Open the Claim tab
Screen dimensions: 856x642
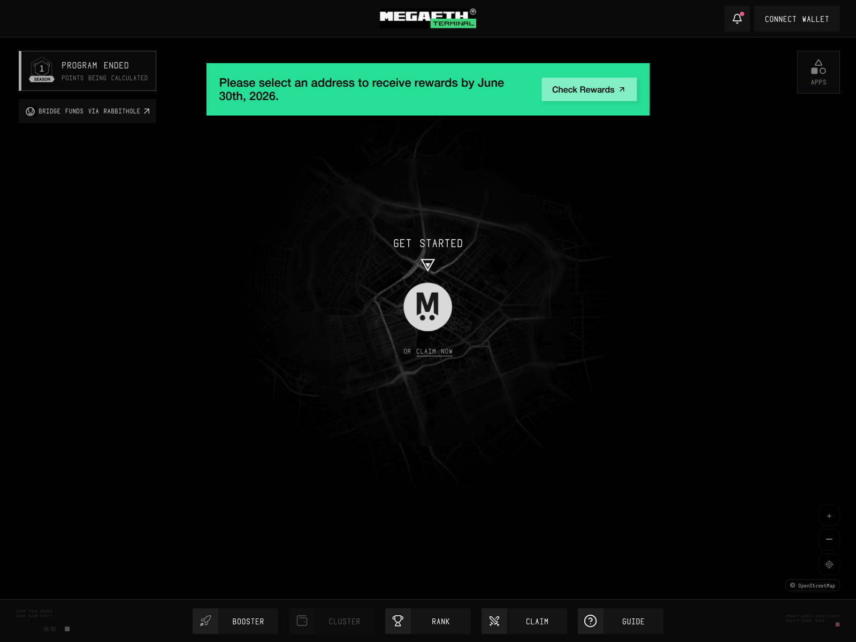click(524, 621)
